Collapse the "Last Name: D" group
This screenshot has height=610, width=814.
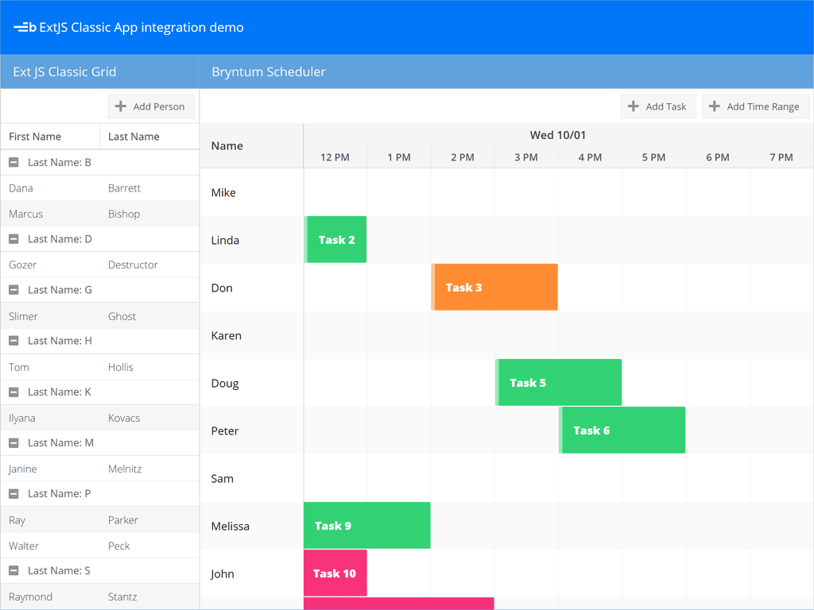(13, 238)
